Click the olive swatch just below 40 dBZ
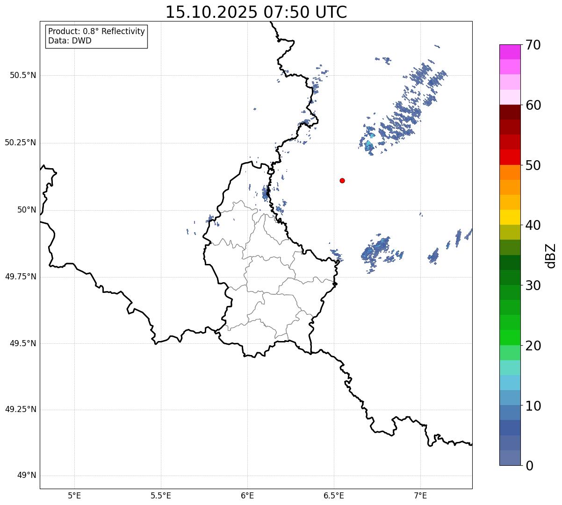The width and height of the screenshot is (562, 505). [510, 232]
